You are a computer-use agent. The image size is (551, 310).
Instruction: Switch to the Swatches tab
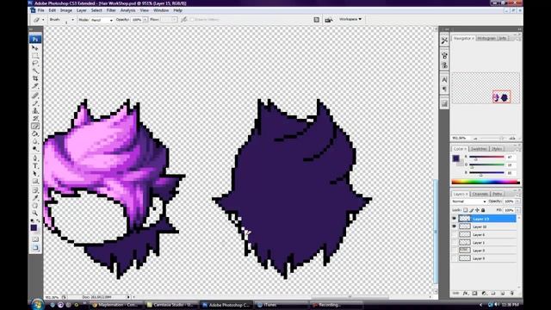[x=479, y=149]
